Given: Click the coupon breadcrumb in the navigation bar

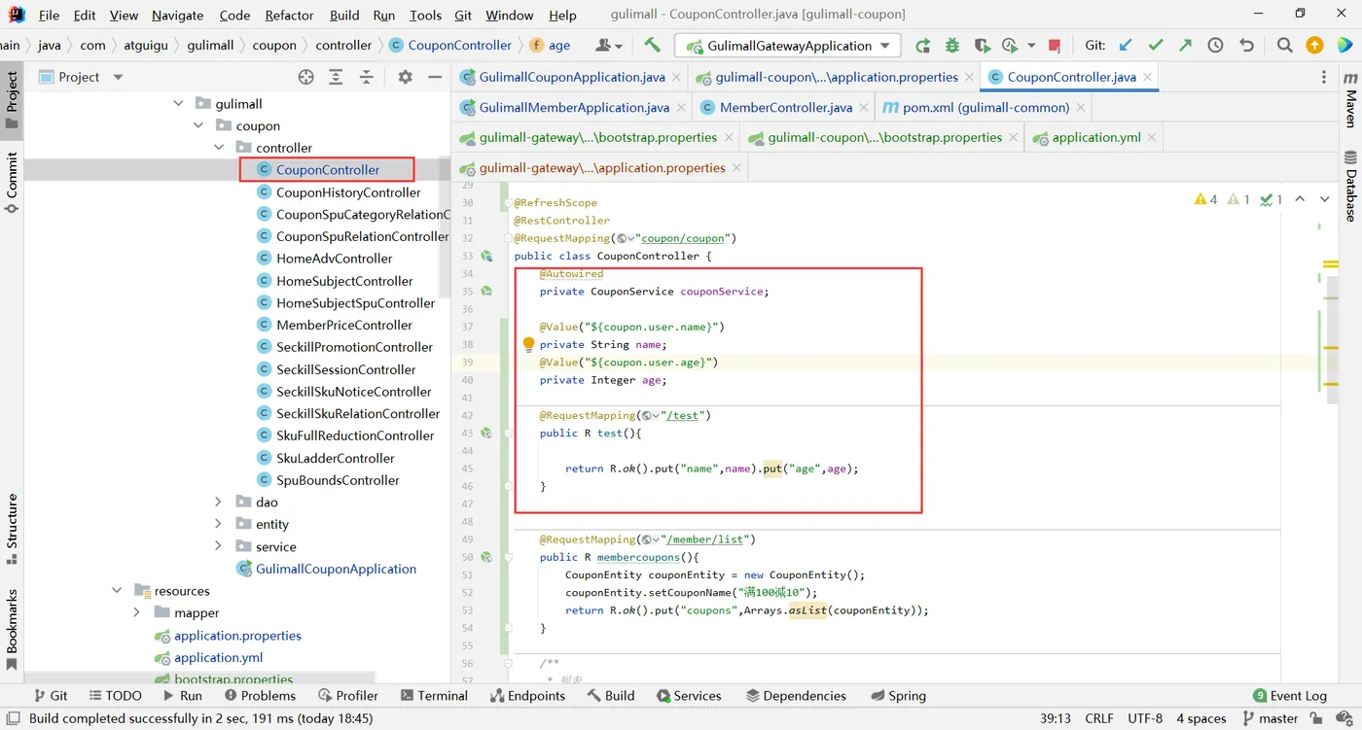Looking at the screenshot, I should coord(274,45).
